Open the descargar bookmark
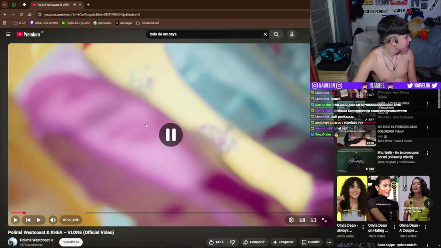The image size is (441, 248). click(x=124, y=23)
